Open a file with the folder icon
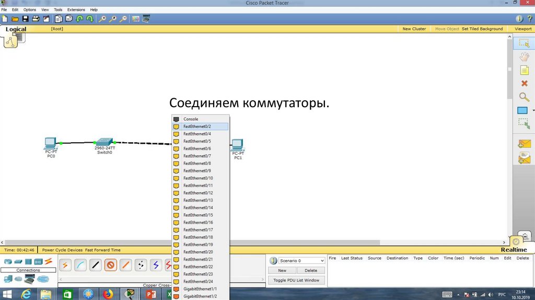This screenshot has height=300, width=535. (x=15, y=19)
